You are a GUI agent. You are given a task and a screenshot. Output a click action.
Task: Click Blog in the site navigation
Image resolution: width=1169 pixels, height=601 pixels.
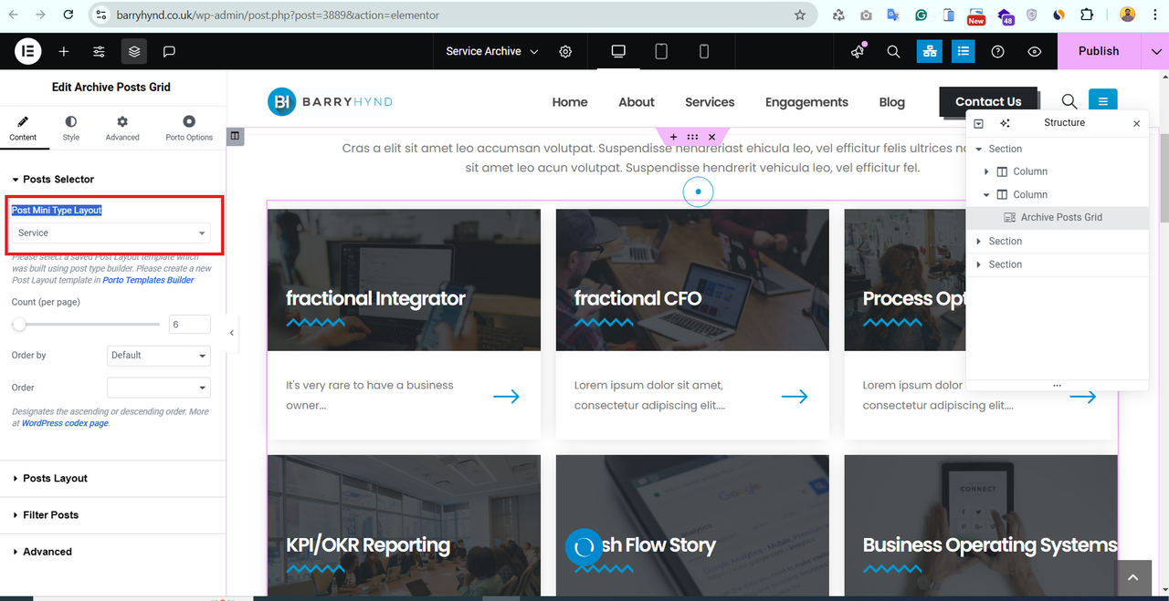tap(892, 102)
